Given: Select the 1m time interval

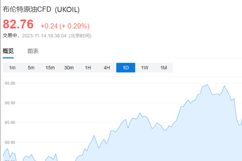Looking at the screenshot, I should (12, 68).
